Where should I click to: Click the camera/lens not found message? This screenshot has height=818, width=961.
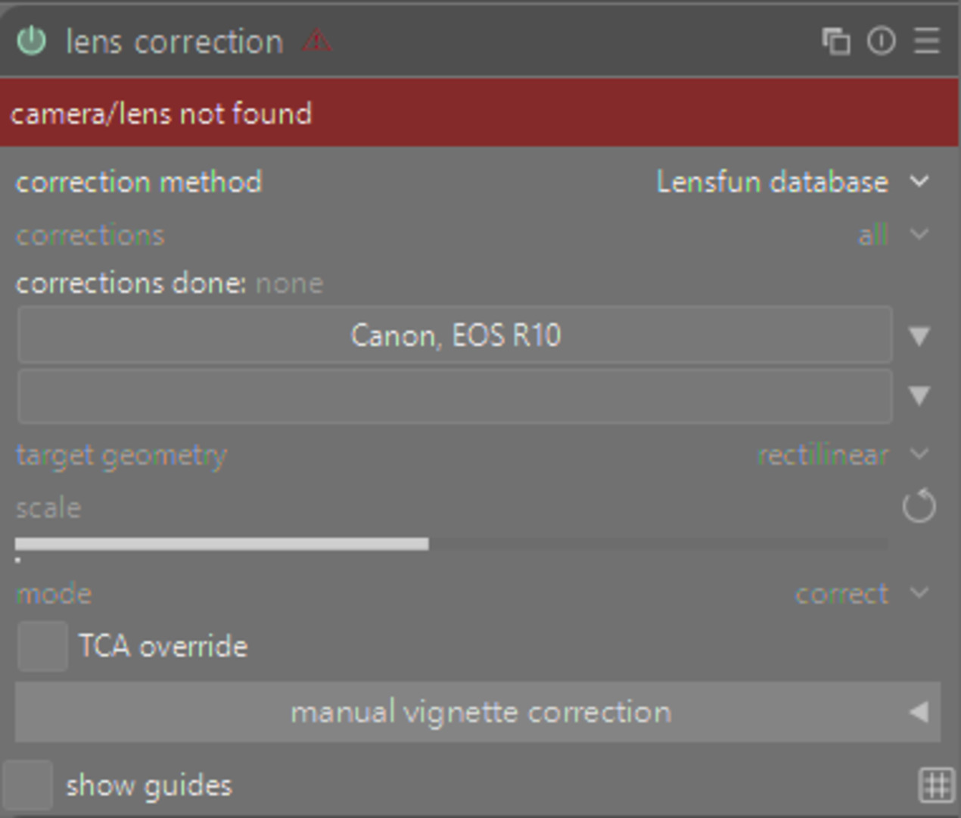(x=160, y=114)
